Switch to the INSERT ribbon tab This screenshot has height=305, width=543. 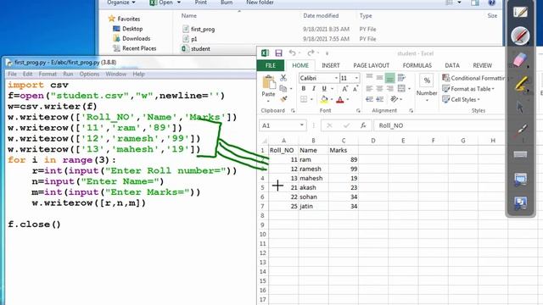pyautogui.click(x=331, y=65)
